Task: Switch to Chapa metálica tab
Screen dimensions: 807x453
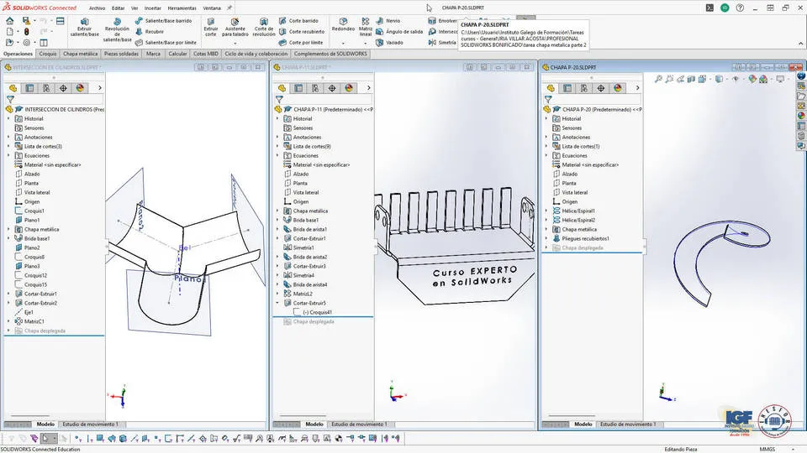Action: click(x=81, y=54)
